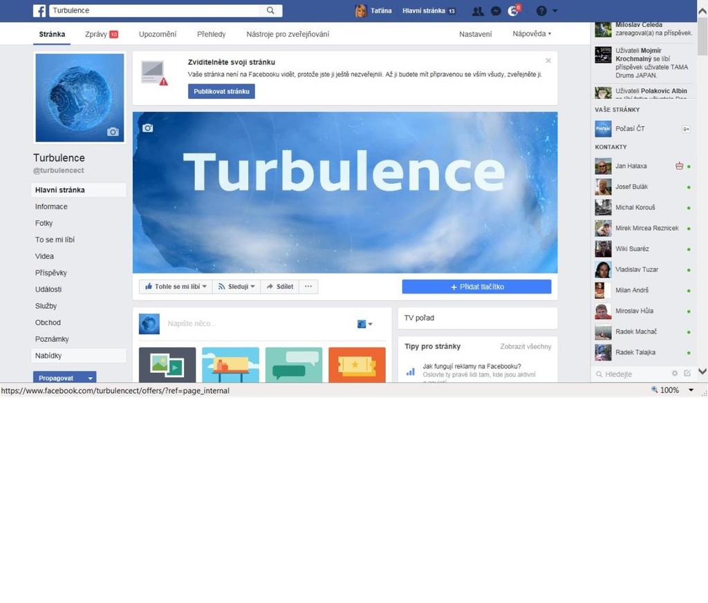The height and width of the screenshot is (603, 708).
Task: Click Sdílet share button
Action: [280, 287]
